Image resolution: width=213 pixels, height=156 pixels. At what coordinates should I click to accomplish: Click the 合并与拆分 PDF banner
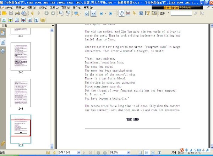177,7
